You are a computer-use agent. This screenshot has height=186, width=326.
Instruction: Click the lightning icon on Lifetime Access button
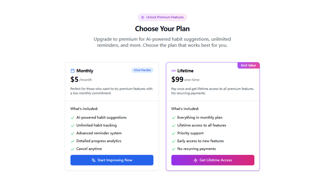(x=196, y=160)
